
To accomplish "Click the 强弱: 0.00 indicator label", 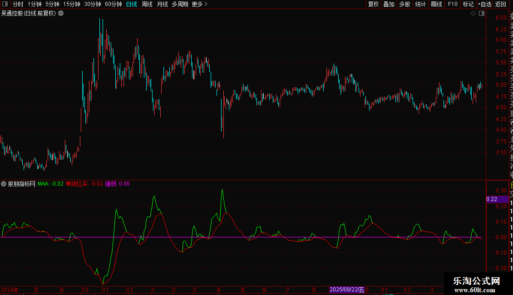I will pyautogui.click(x=117, y=184).
